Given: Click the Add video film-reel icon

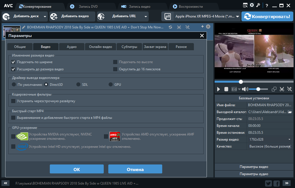Looking at the screenshot, I should click(x=54, y=16).
